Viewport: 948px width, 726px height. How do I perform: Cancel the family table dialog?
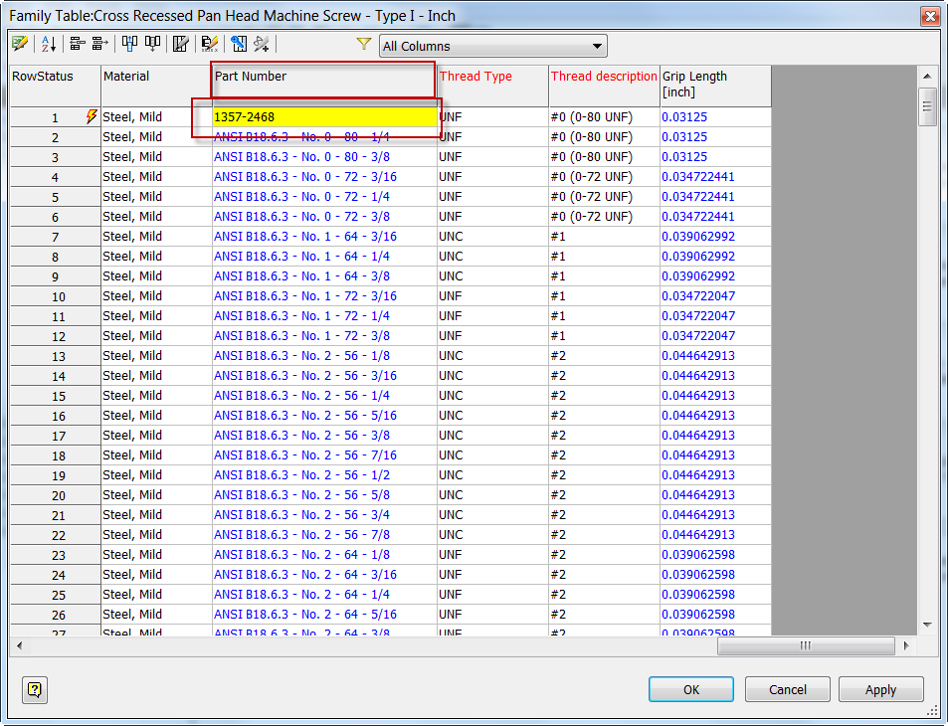coord(787,688)
